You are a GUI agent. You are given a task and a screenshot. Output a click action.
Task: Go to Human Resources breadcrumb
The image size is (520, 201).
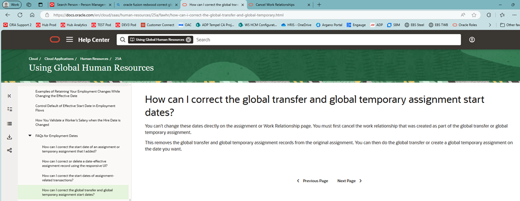point(94,58)
